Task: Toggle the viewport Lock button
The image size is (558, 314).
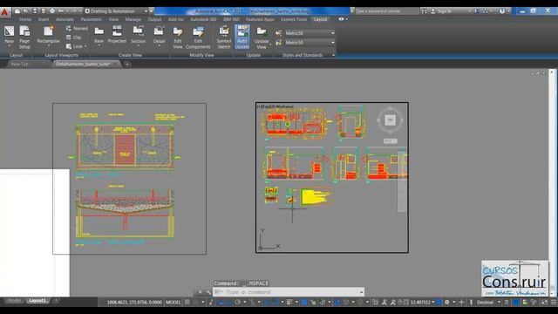Action: tap(74, 46)
